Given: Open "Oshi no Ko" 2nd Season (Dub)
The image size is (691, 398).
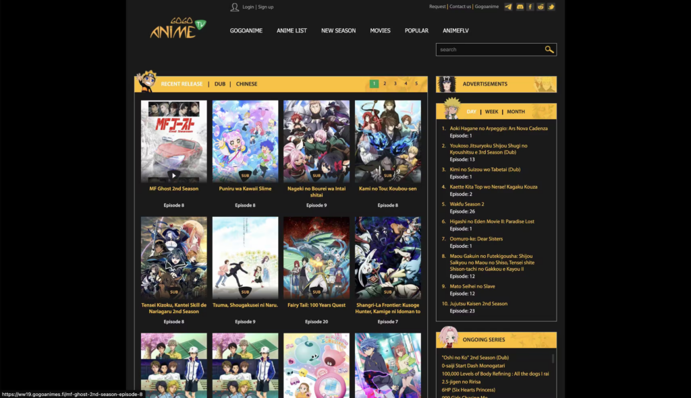Looking at the screenshot, I should coord(475,358).
